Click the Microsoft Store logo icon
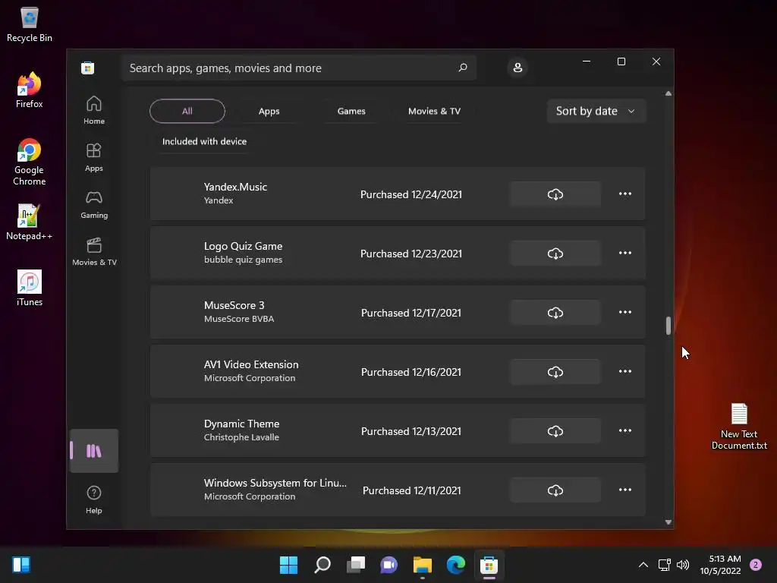777x583 pixels. [88, 68]
